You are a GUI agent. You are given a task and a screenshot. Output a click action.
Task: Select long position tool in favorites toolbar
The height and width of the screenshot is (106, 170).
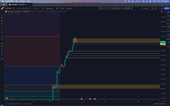point(113,8)
